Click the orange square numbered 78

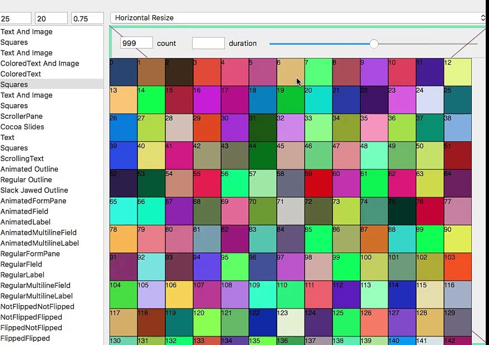pyautogui.click(x=123, y=239)
